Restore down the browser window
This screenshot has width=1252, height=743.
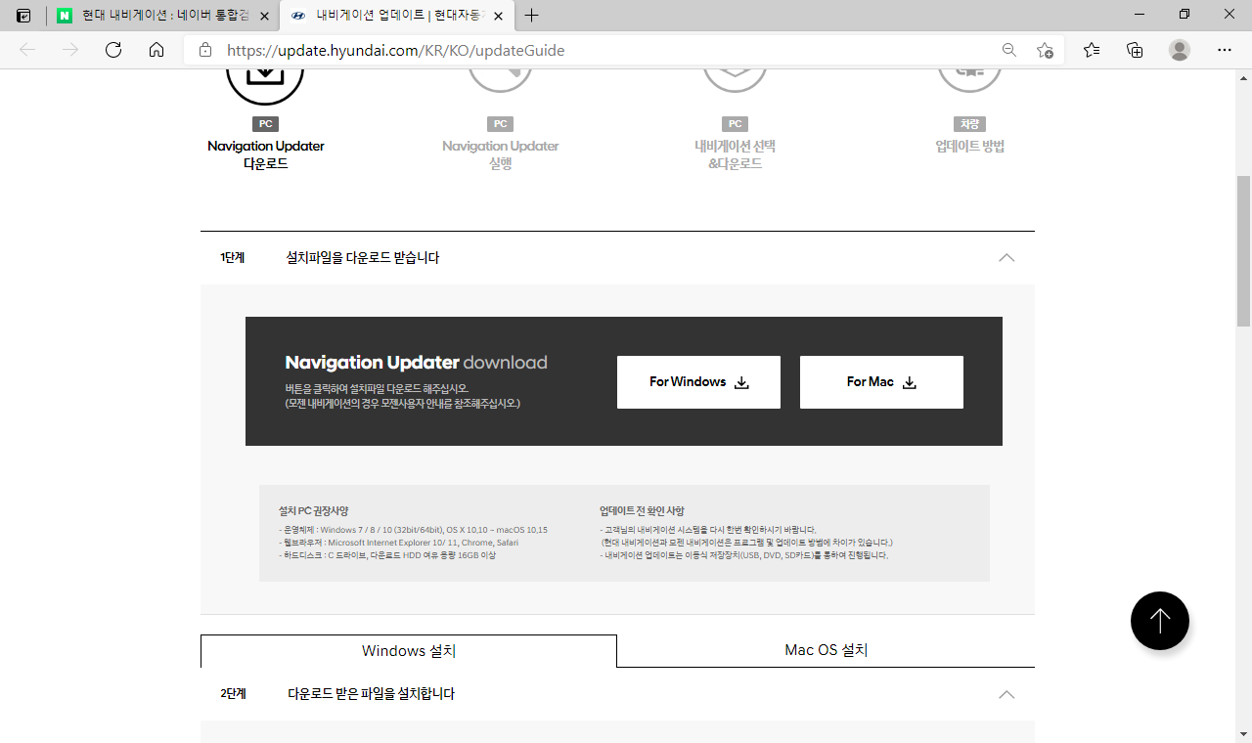[1185, 15]
